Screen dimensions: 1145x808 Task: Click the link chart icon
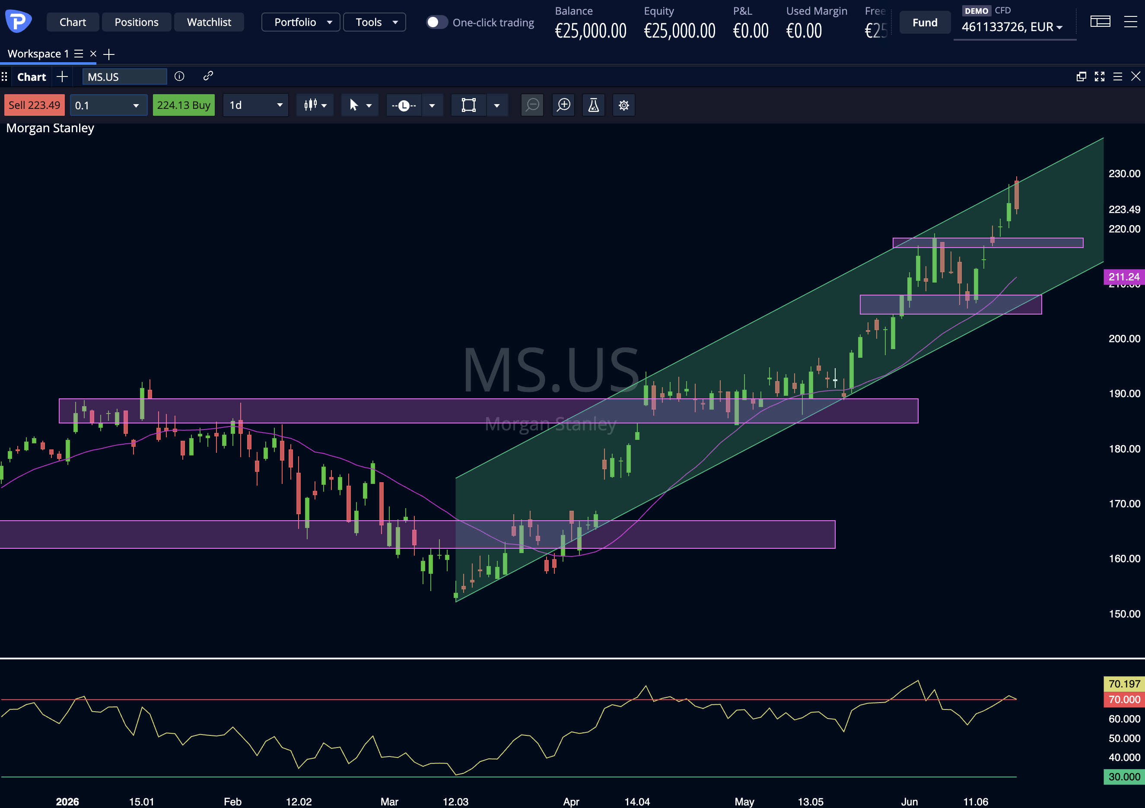pyautogui.click(x=208, y=76)
